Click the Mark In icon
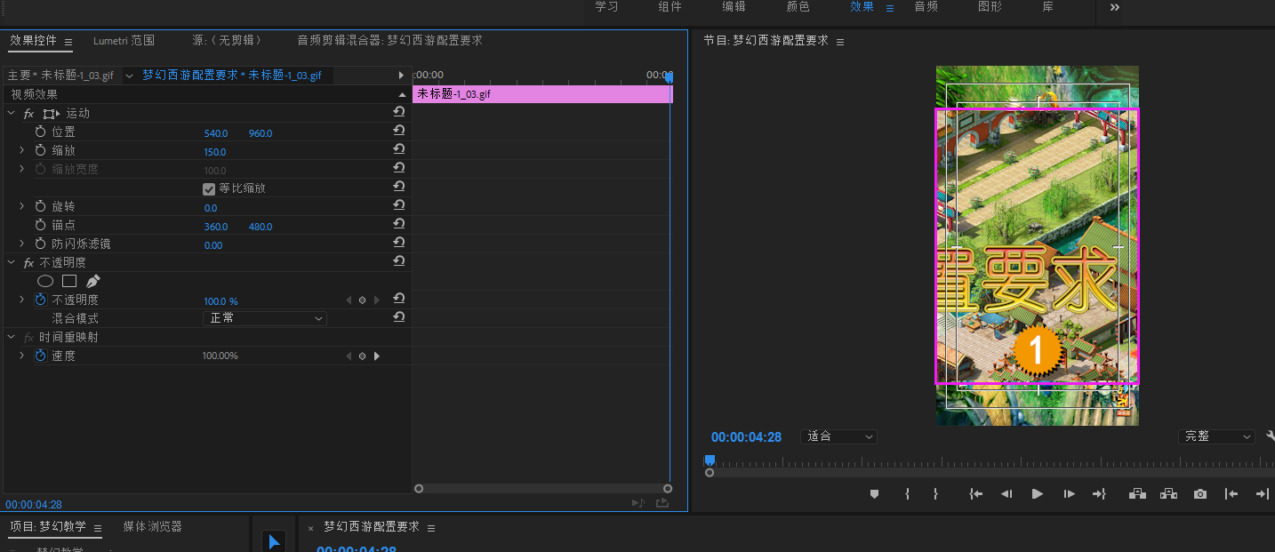Screen dimensions: 1275x552 pos(906,493)
